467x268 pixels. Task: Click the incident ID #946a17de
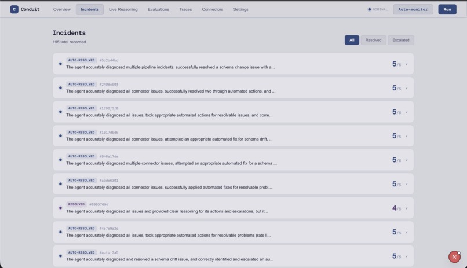[x=109, y=156]
